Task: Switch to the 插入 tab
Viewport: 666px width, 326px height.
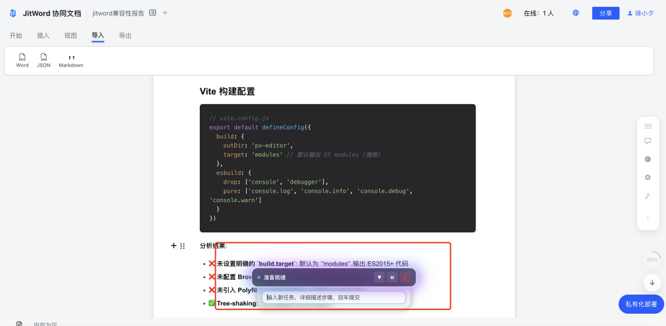Action: 43,36
